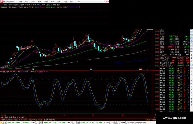Open the 交易 menu
The width and height of the screenshot is (193, 124).
tap(59, 2)
